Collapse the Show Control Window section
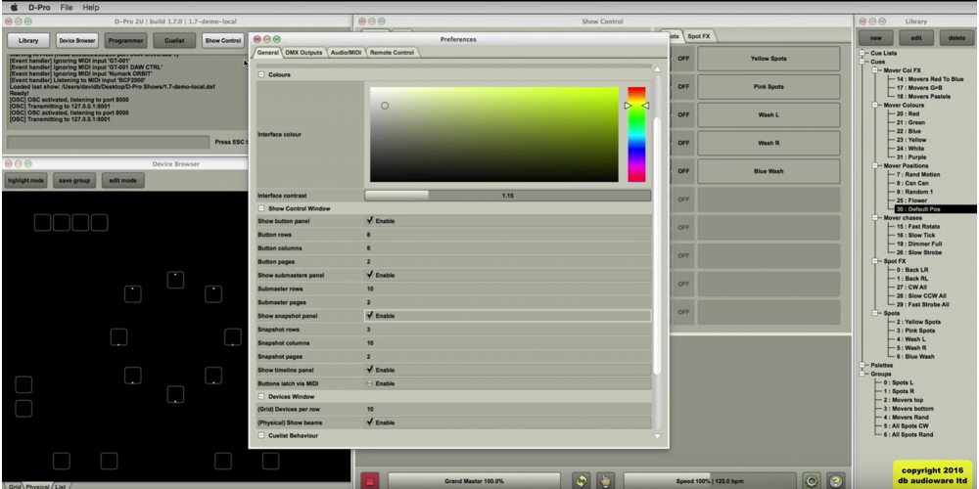Screen dimensions: 979x489 tap(261, 208)
